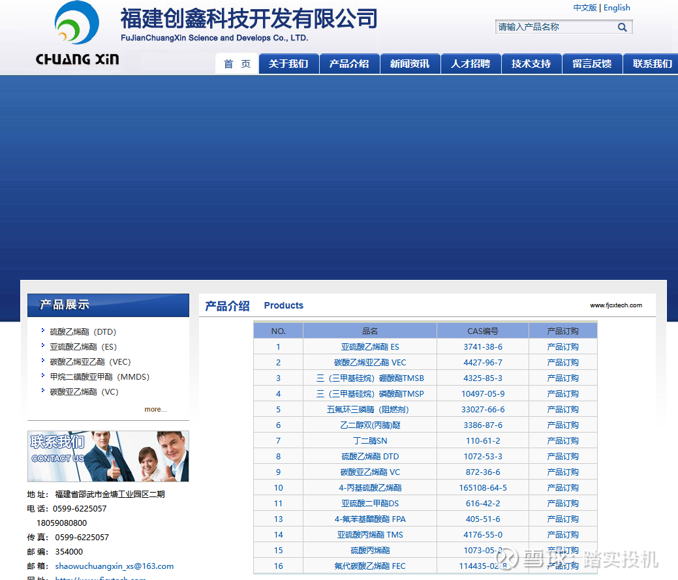Click the search magnifier icon

tap(622, 27)
